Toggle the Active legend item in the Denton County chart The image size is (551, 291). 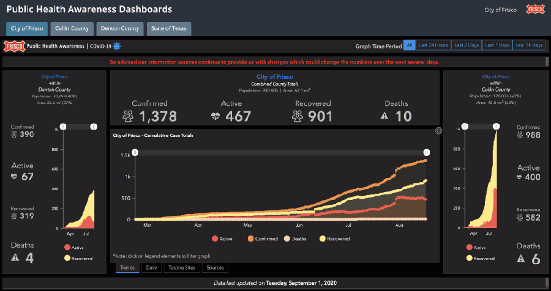tap(74, 248)
